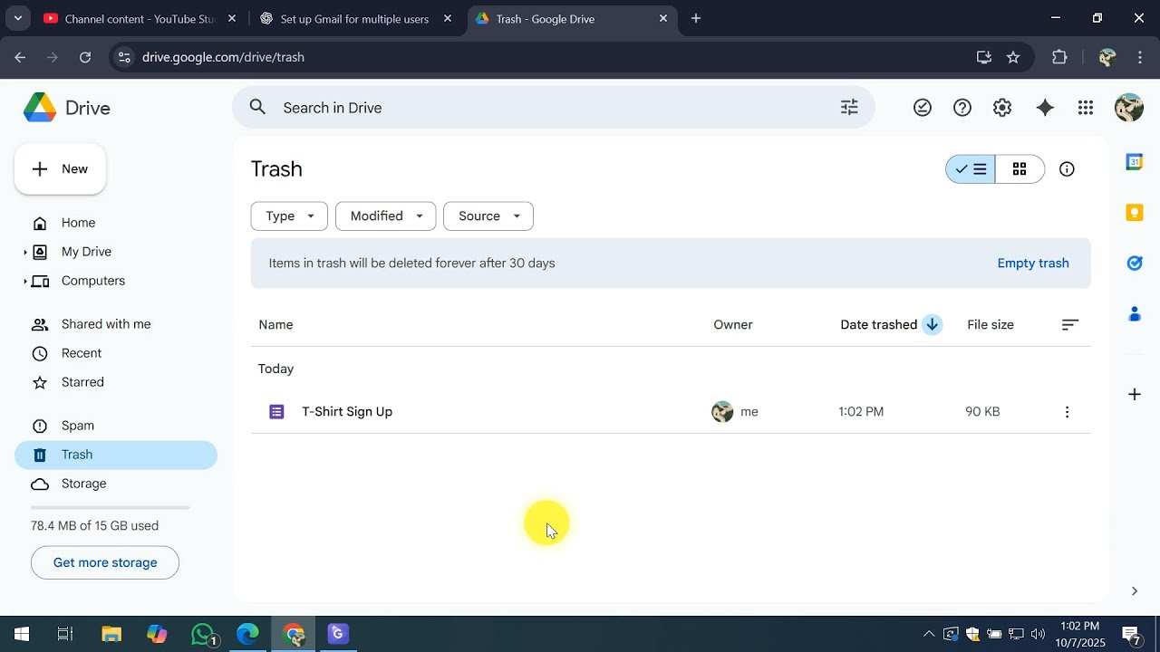
Task: Bookmark this page with the star icon
Action: [1013, 57]
